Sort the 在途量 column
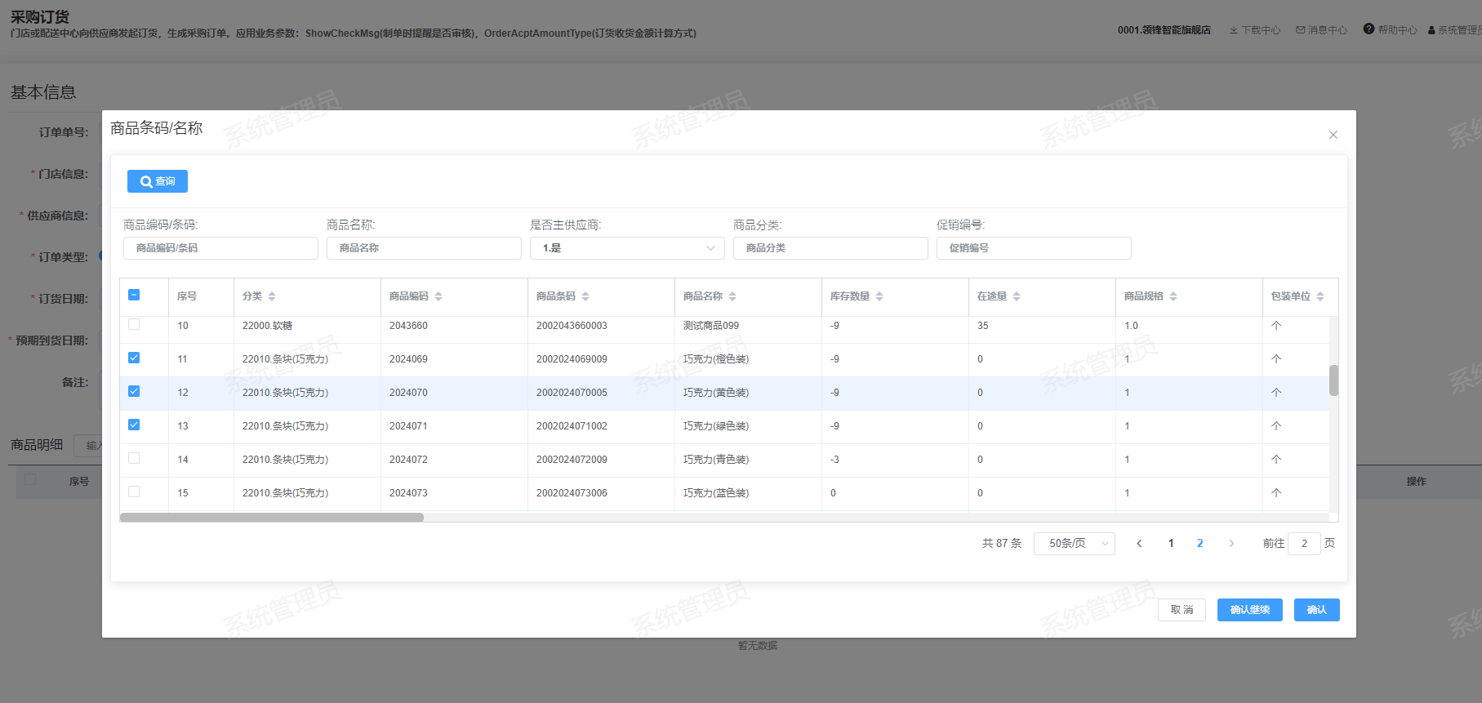 point(1017,296)
